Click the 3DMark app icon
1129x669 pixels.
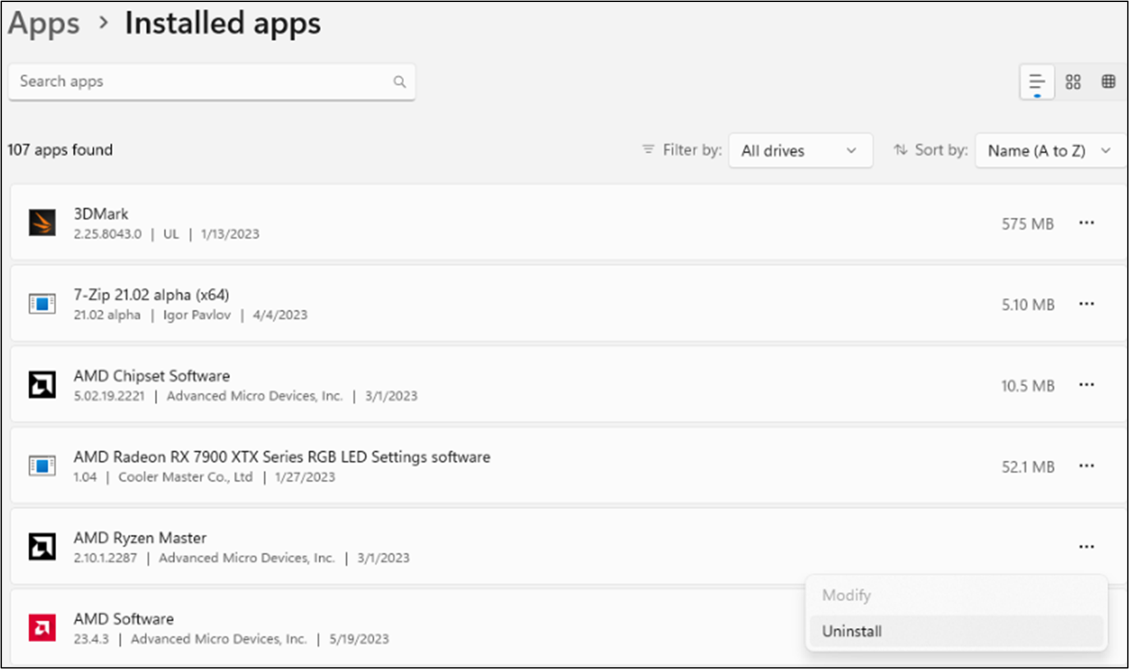click(x=42, y=223)
